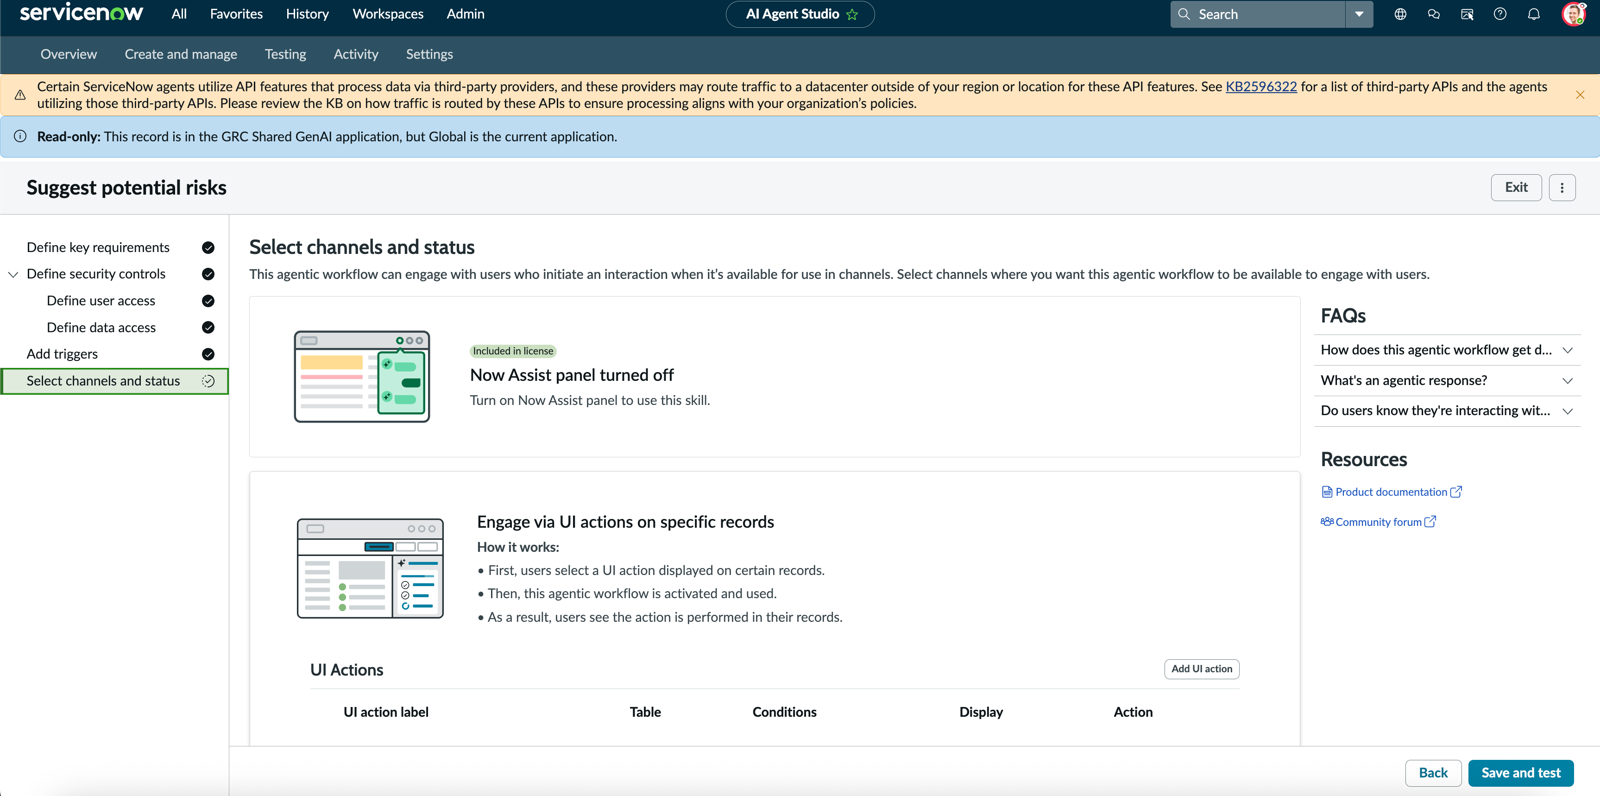Click the warning triangle icon in the banner
The width and height of the screenshot is (1600, 796).
(x=20, y=95)
